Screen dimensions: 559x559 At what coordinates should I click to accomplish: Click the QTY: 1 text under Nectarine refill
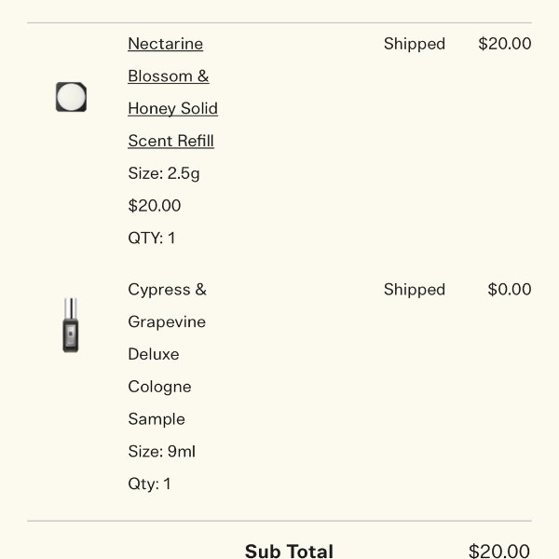point(152,239)
